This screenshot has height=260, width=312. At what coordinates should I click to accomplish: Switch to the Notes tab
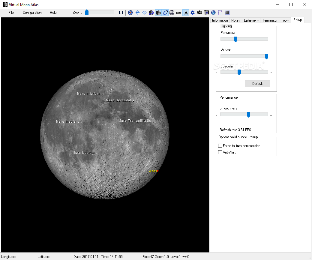[x=235, y=20]
